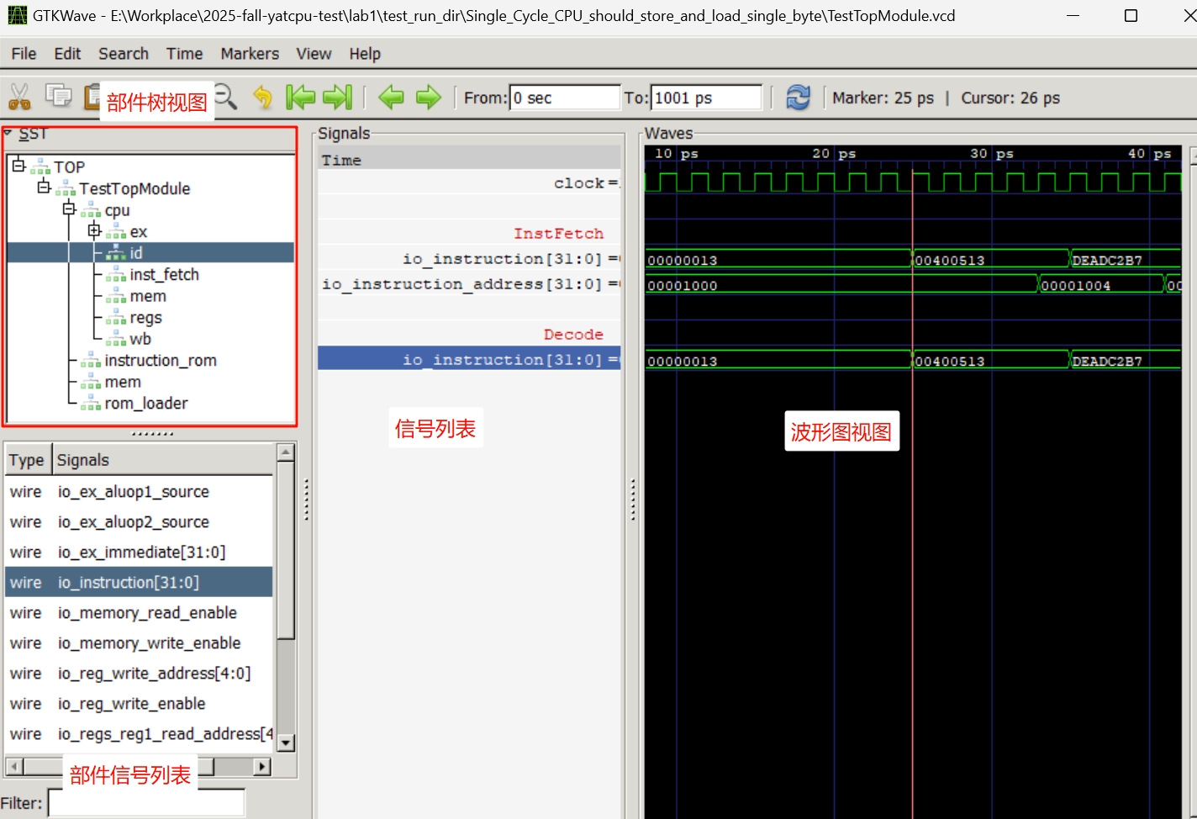Screen dimensions: 1197x819
Task: Find previous edge with left green arrow
Action: [x=391, y=98]
